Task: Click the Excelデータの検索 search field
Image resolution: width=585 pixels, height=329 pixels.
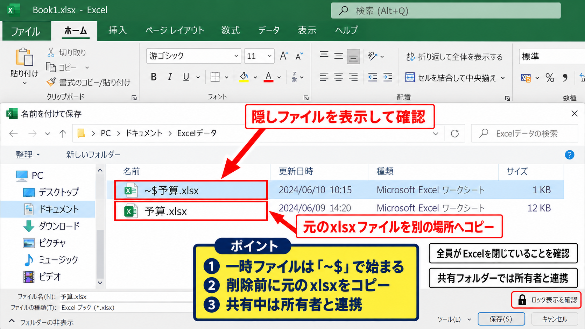Action: pyautogui.click(x=524, y=134)
